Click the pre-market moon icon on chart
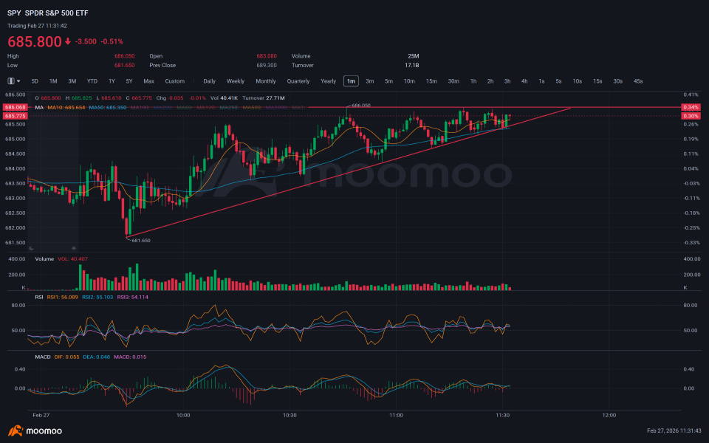709x443 pixels. [x=31, y=248]
